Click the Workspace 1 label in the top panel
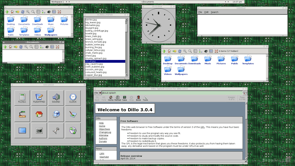This screenshot has height=166, width=295. click(x=58, y=2)
